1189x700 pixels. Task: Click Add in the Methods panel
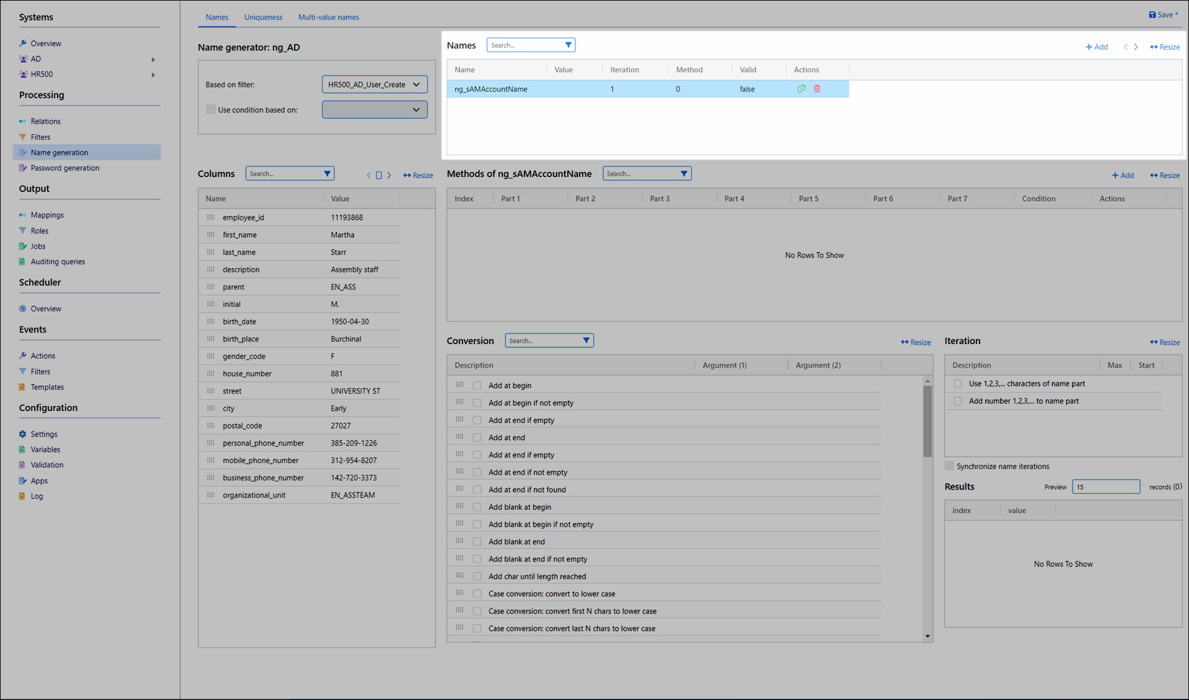click(x=1123, y=176)
